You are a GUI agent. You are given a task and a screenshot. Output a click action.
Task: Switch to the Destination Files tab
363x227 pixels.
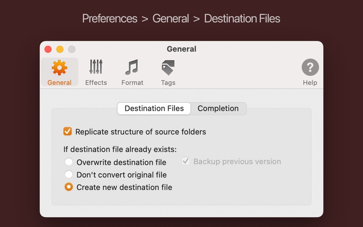(x=154, y=109)
